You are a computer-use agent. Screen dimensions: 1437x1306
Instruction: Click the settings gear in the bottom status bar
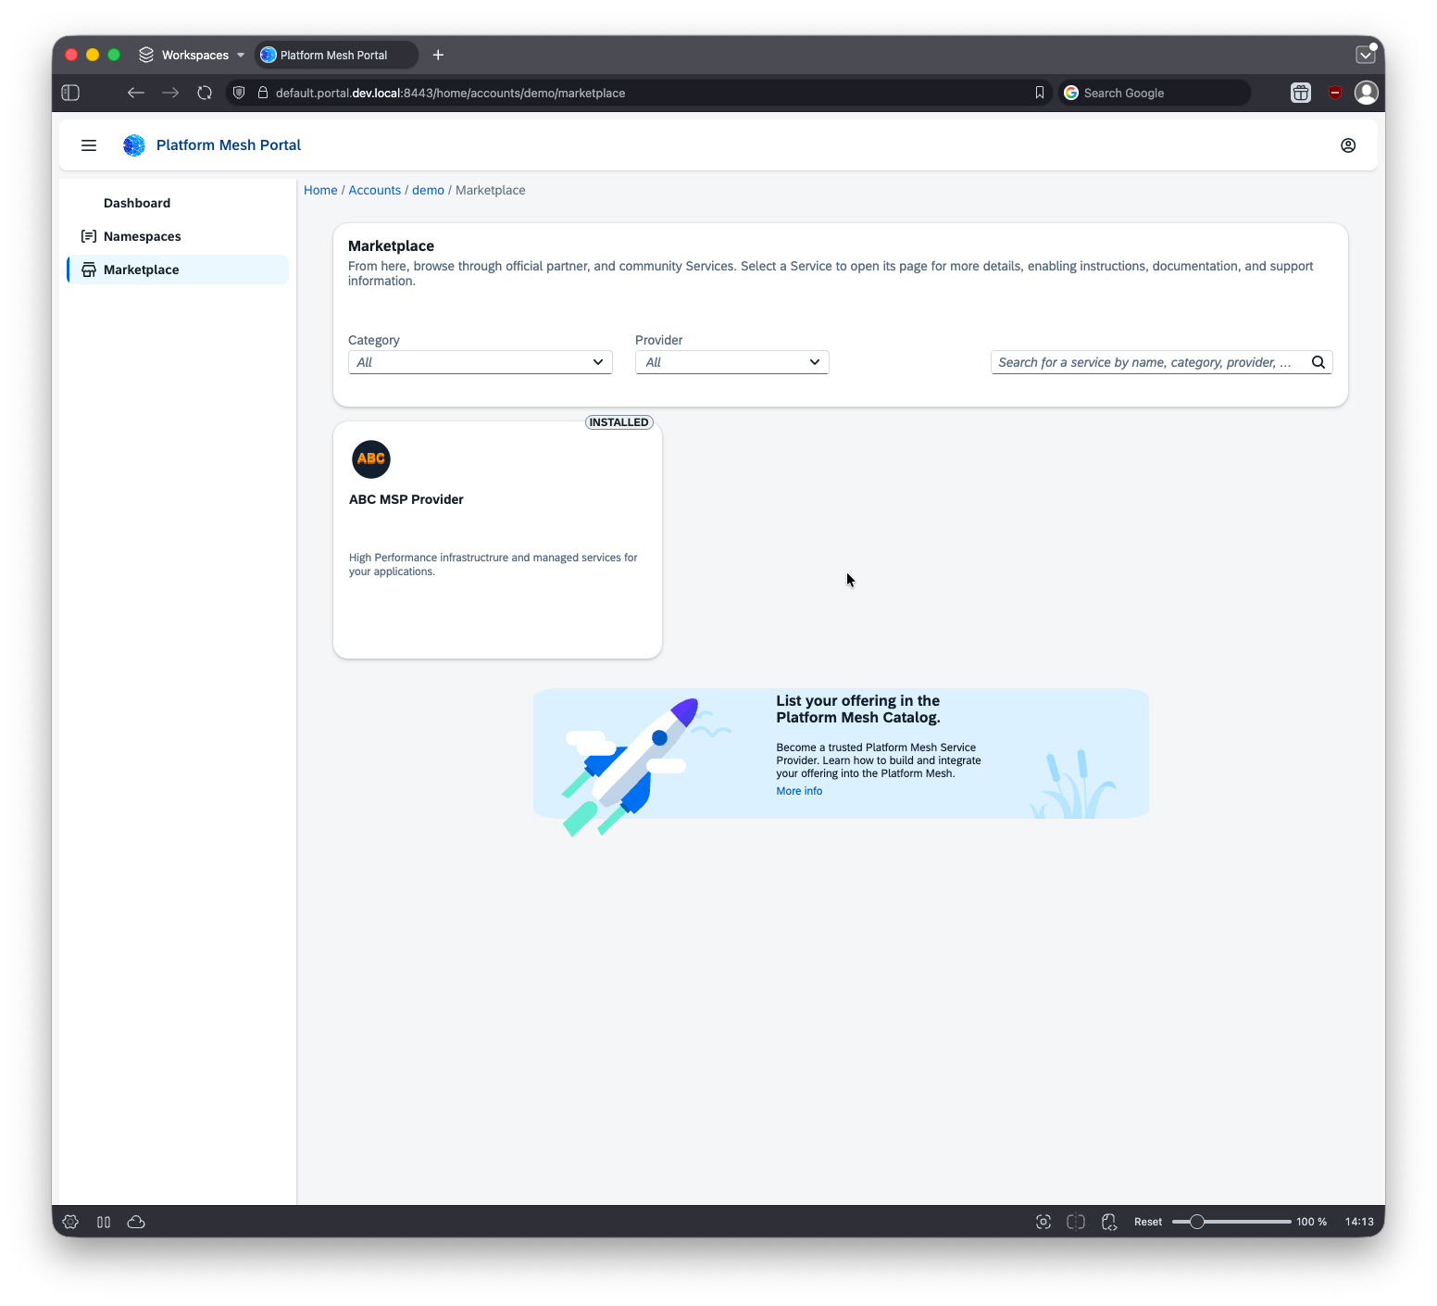70,1222
